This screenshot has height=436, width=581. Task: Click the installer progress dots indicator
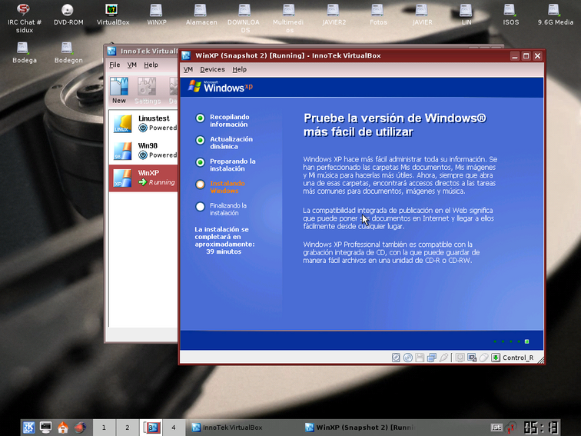point(511,341)
